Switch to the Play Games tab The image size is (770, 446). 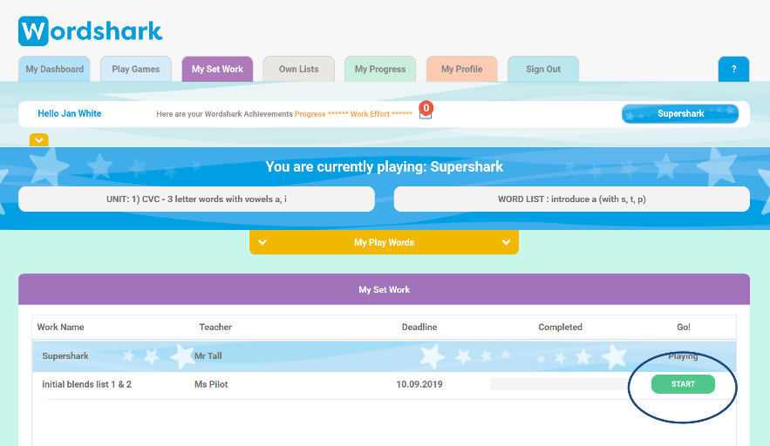[136, 69]
